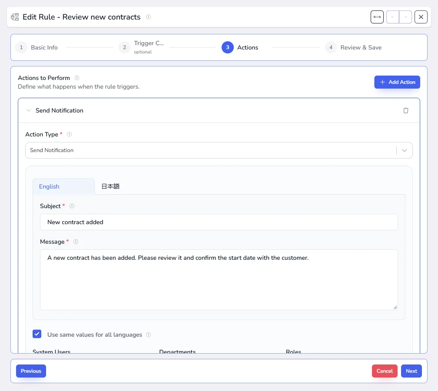Jump to step 1 Basic Info
This screenshot has width=438, height=391.
tap(36, 47)
